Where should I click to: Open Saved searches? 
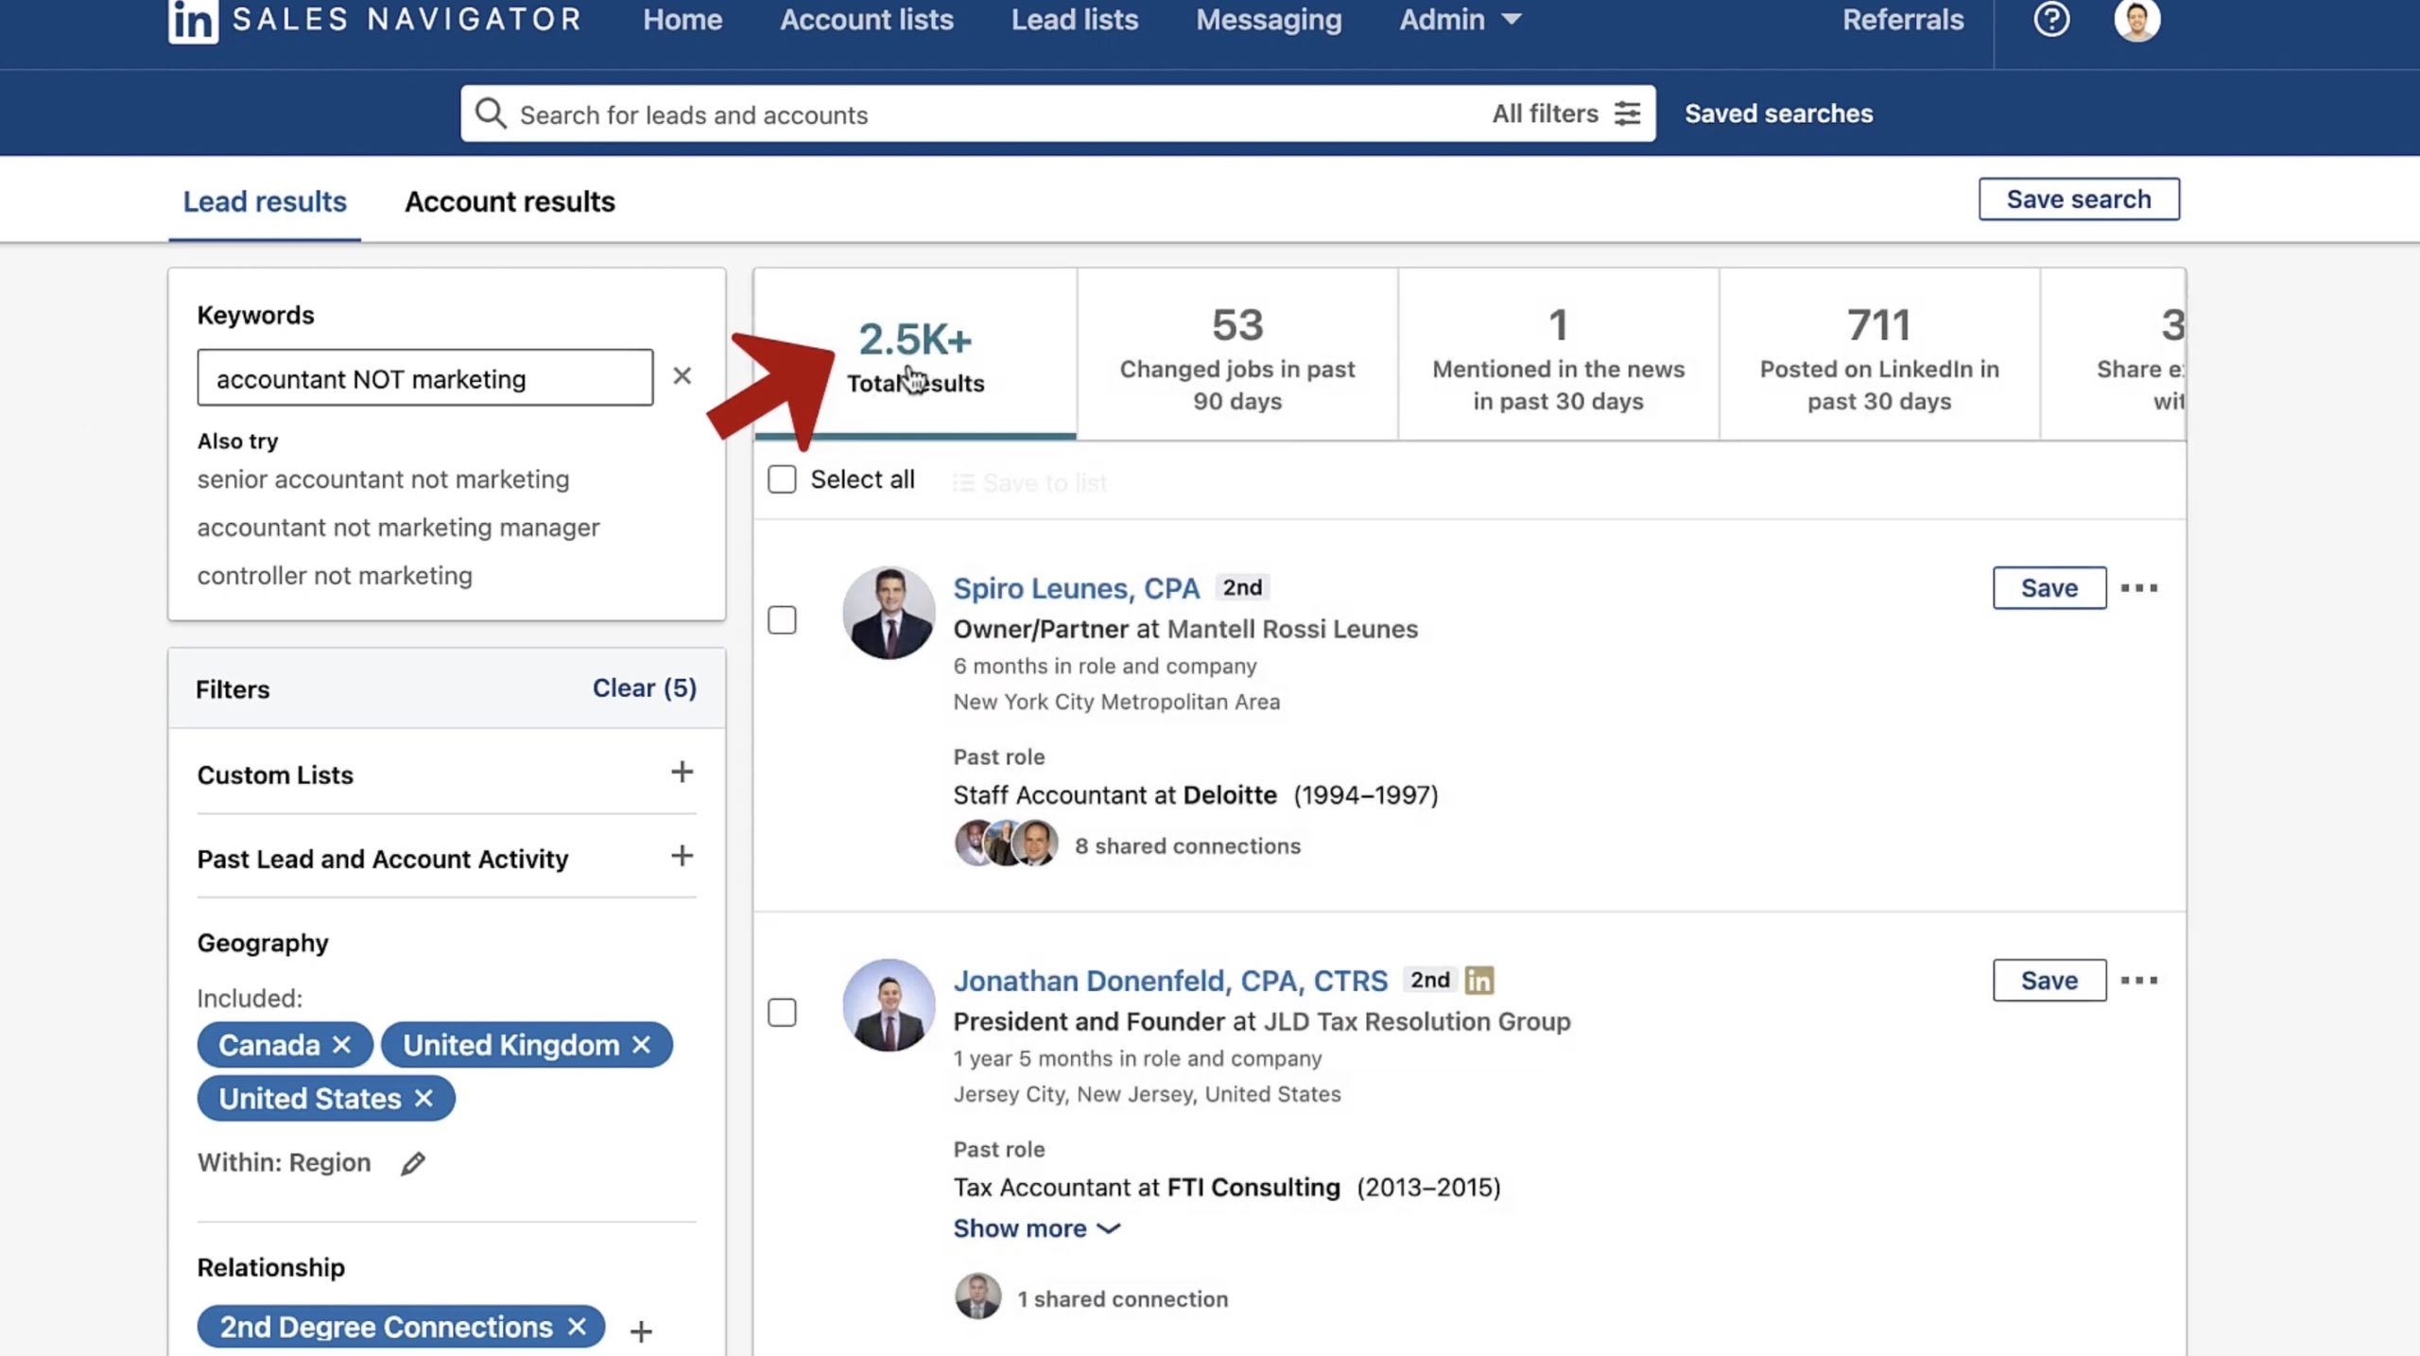point(1778,113)
